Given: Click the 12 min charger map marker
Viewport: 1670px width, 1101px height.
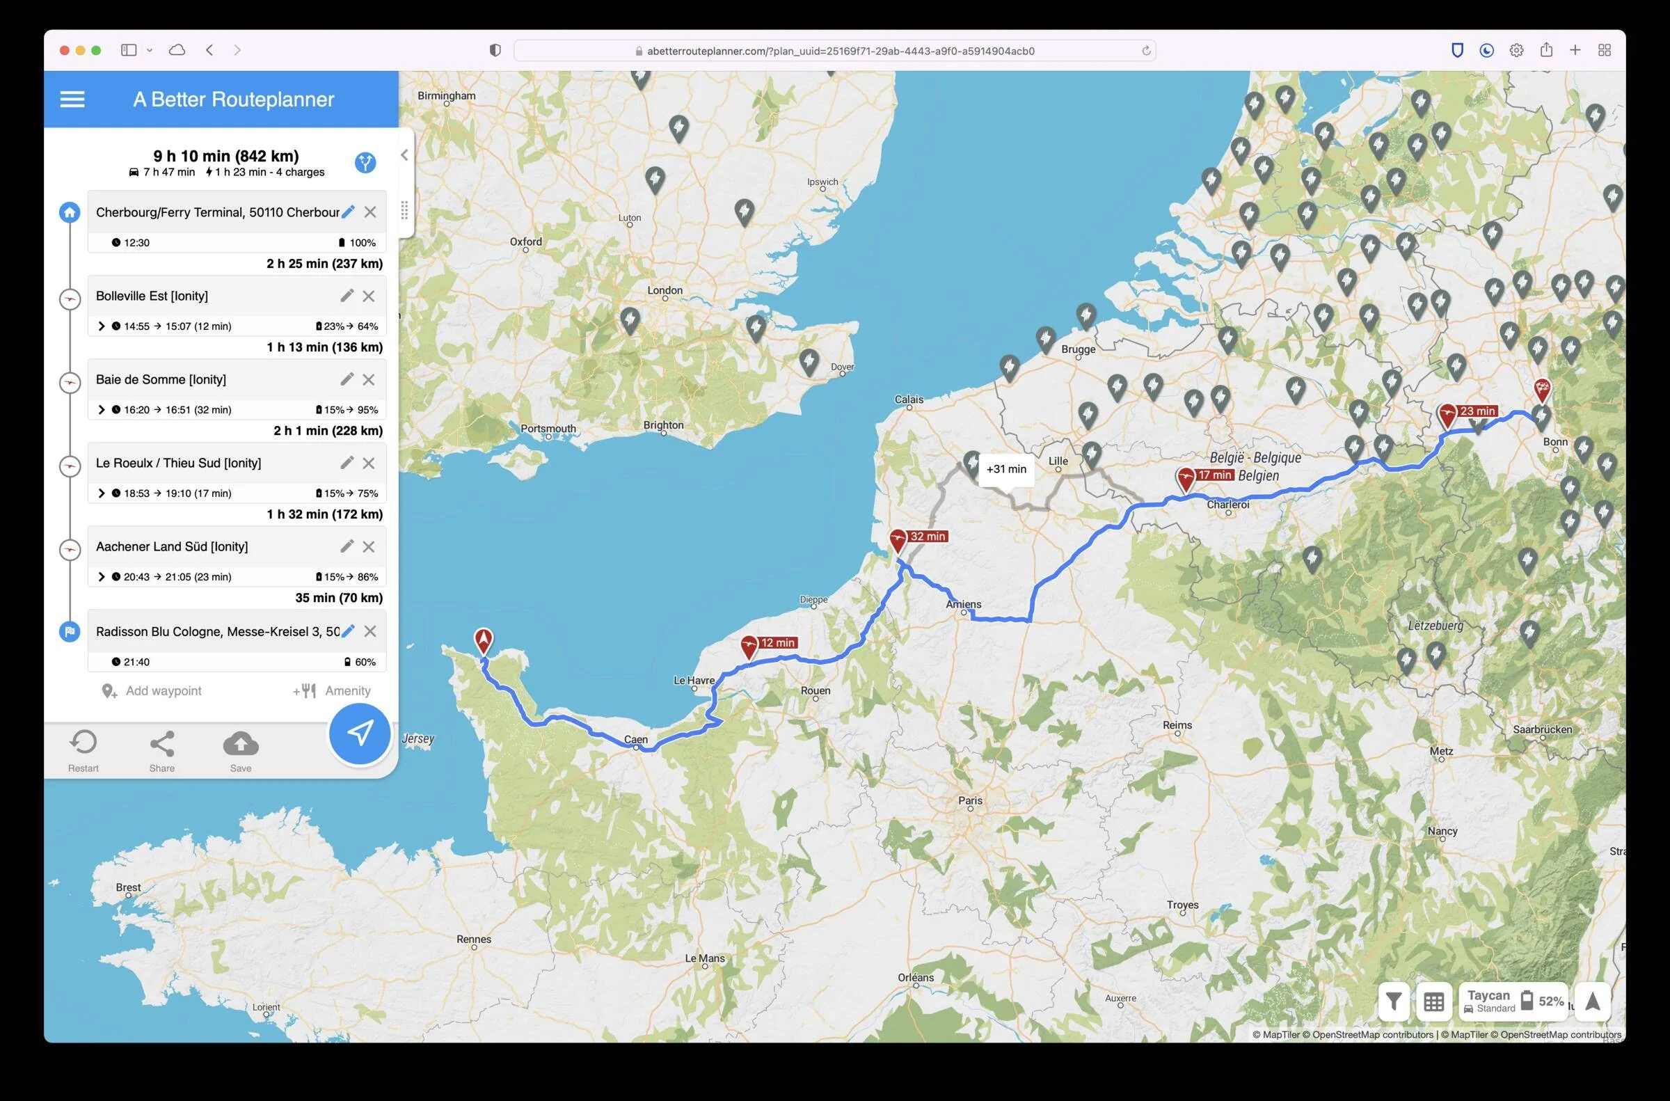Looking at the screenshot, I should pos(749,646).
